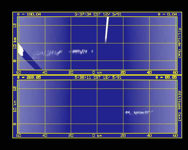Click the bottom panel's 0 km range label
Image resolution: width=188 pixels, height=150 pixels.
pyautogui.click(x=97, y=136)
